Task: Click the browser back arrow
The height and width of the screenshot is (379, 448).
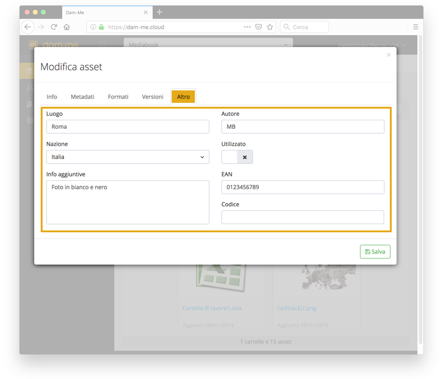Action: 27,27
